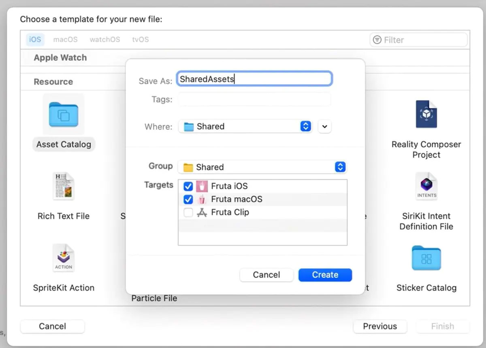Viewport: 486px width, 348px height.
Task: Open the Group selection dropdown
Action: coord(340,167)
